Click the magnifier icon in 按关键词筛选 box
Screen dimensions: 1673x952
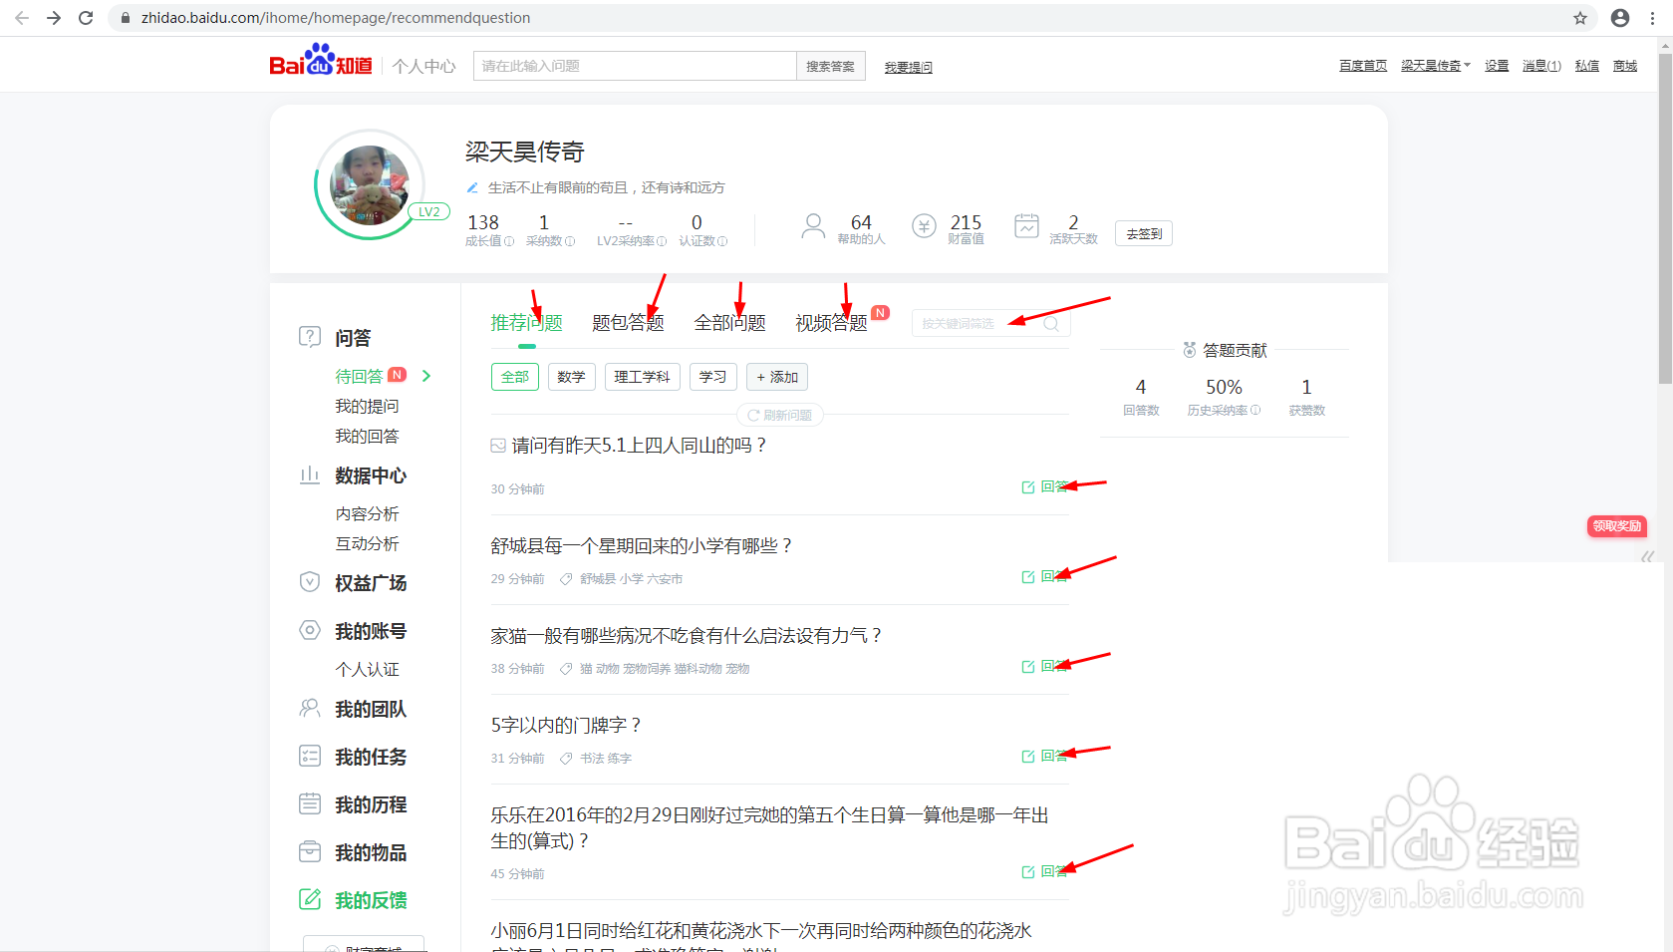(x=1051, y=323)
